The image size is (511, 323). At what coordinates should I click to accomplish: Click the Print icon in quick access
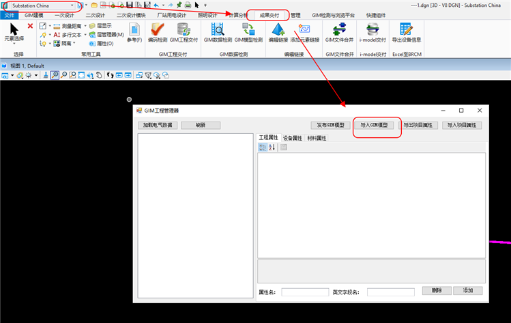tap(188, 5)
